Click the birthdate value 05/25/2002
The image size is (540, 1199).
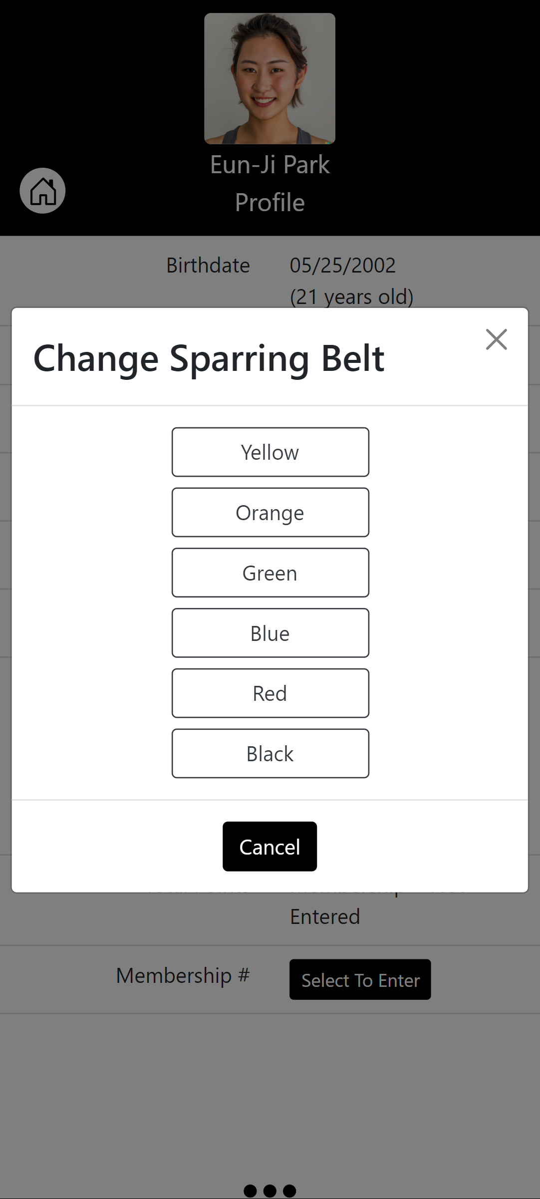tap(342, 265)
